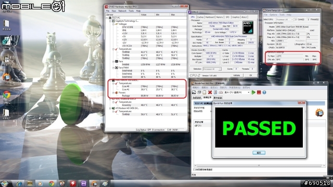Open the Help menu in Core Temp
This screenshot has width=333, height=187.
point(289,15)
